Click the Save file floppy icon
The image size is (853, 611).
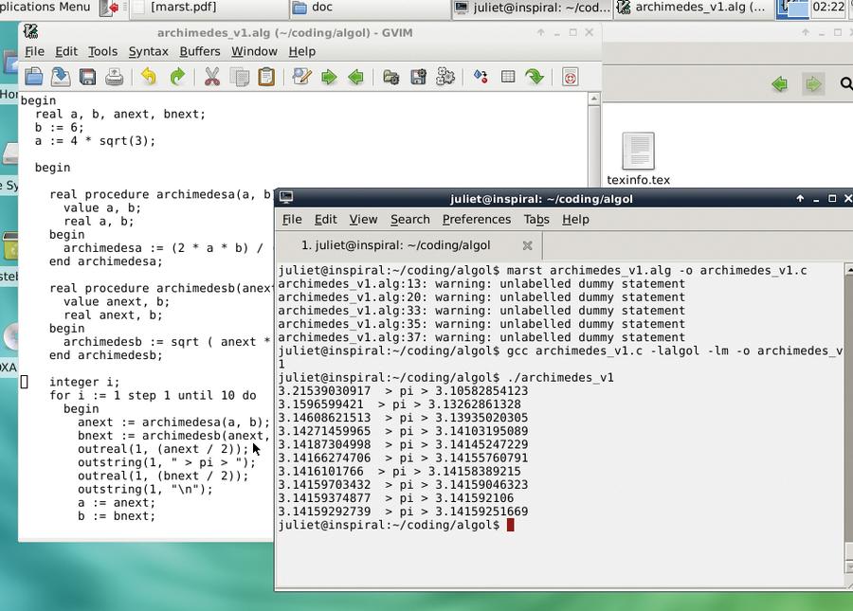point(87,77)
